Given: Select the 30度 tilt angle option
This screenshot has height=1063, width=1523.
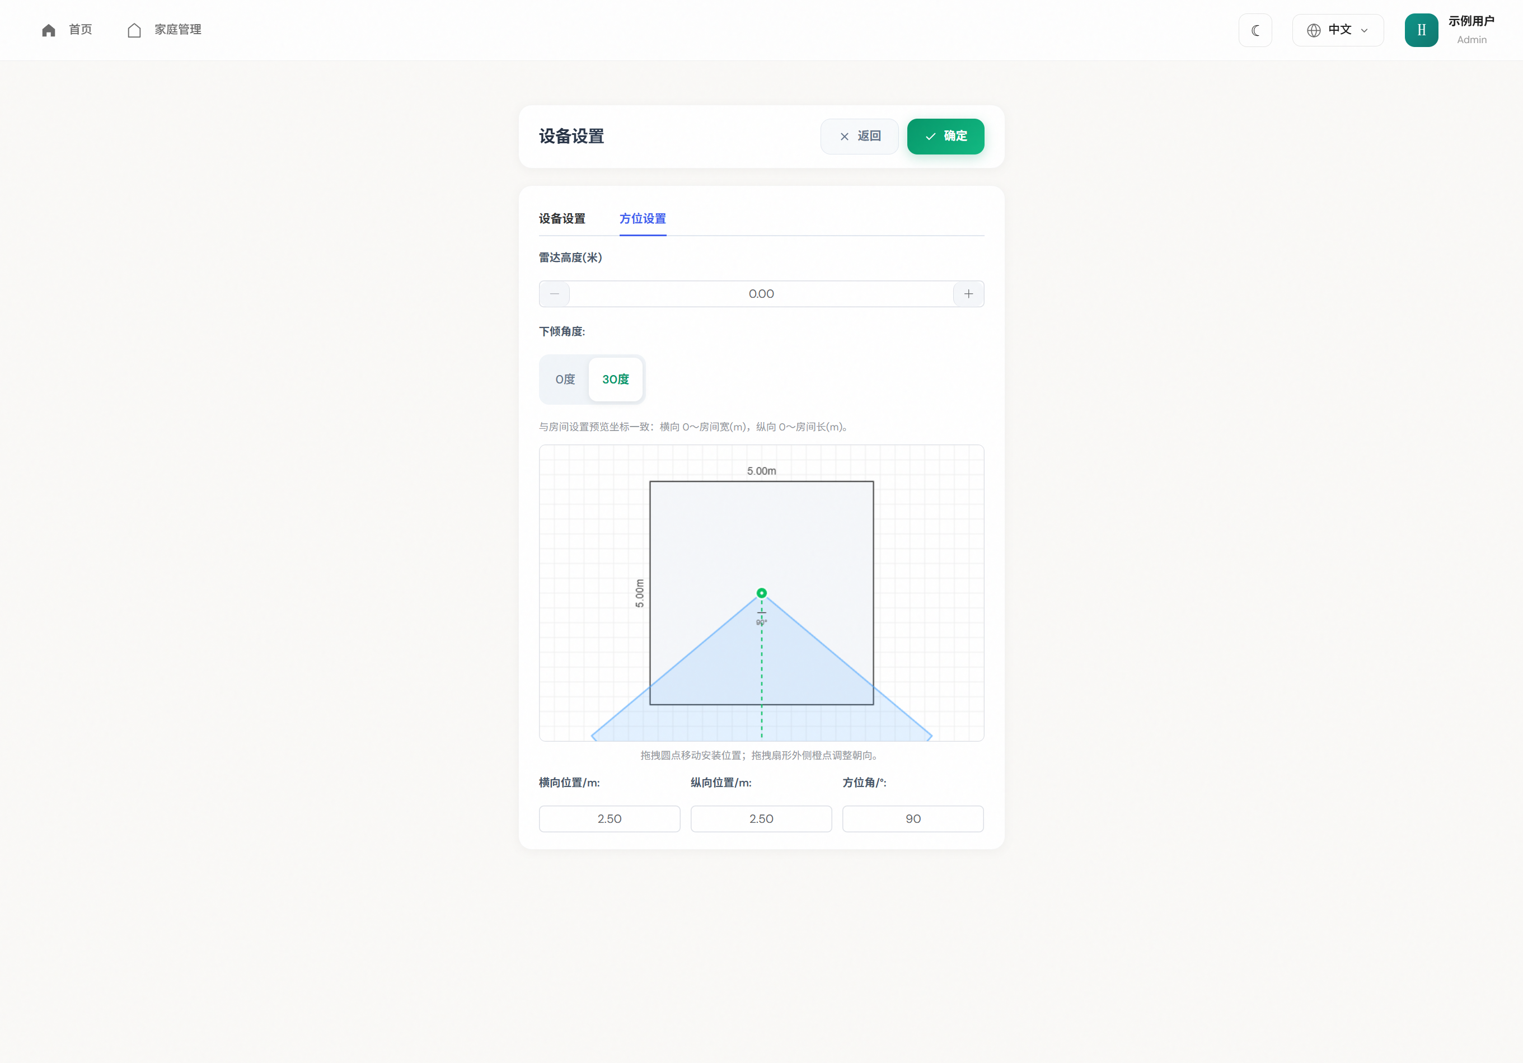Looking at the screenshot, I should coord(616,380).
